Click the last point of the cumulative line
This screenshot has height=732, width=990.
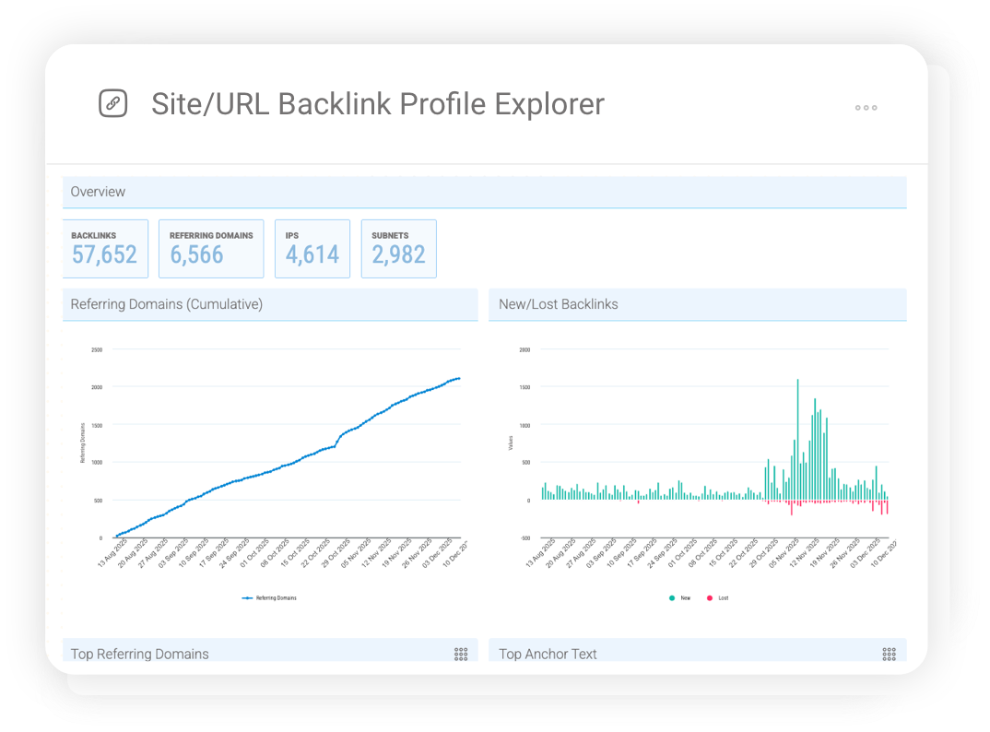coord(459,378)
